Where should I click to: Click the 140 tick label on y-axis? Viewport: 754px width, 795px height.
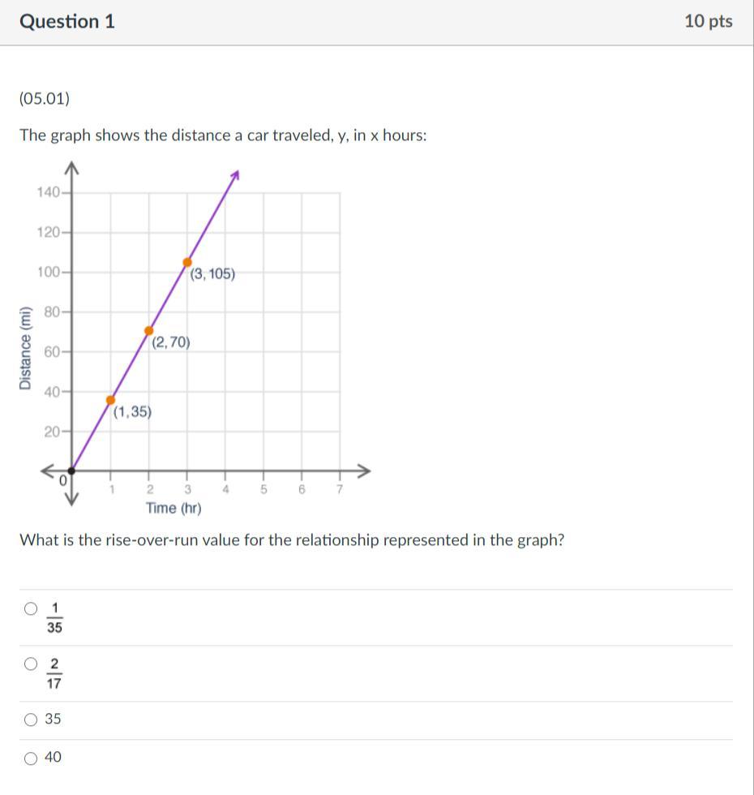point(48,192)
